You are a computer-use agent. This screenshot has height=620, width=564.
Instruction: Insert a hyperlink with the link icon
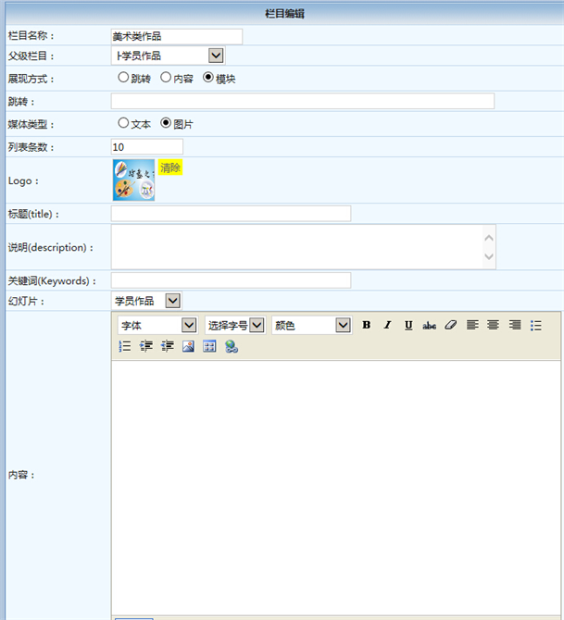click(x=232, y=346)
